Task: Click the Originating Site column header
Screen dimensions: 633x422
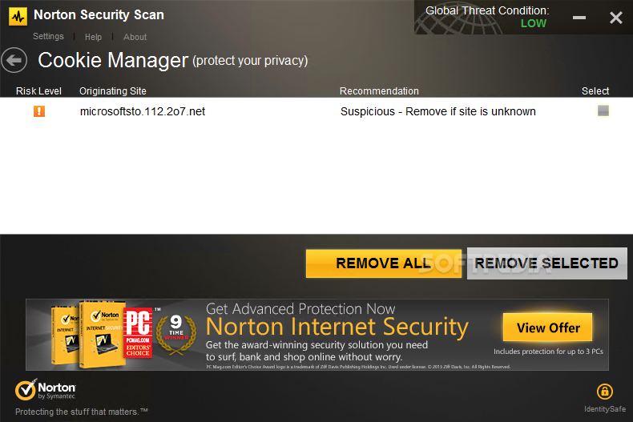Action: tap(113, 91)
